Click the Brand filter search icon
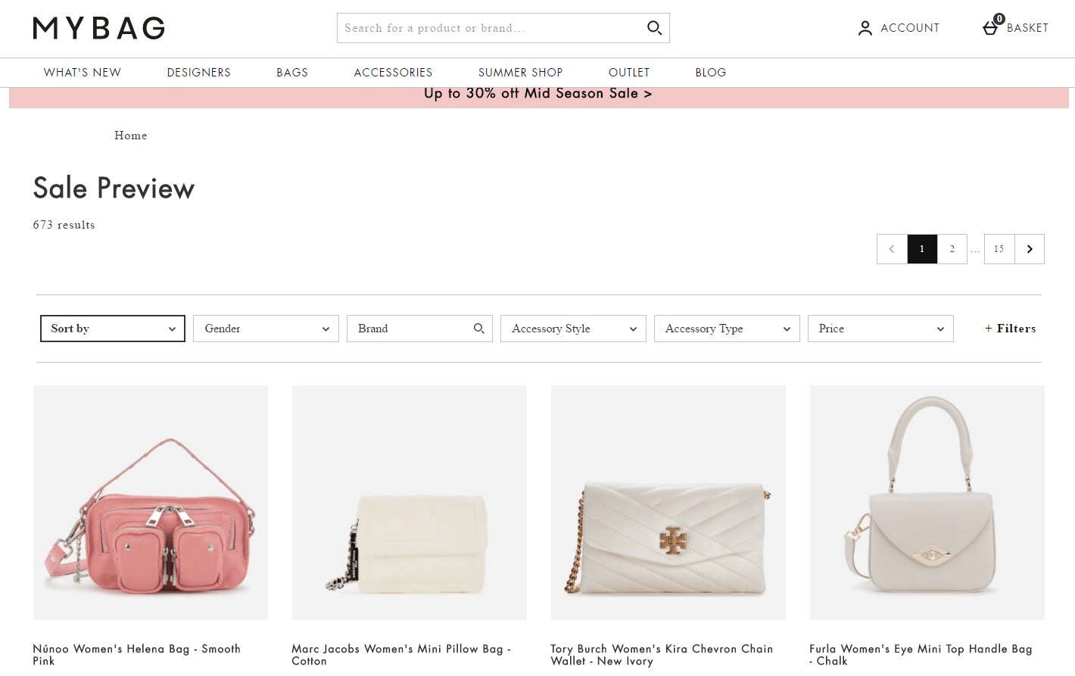Viewport: 1075px width, 676px height. [x=478, y=329]
